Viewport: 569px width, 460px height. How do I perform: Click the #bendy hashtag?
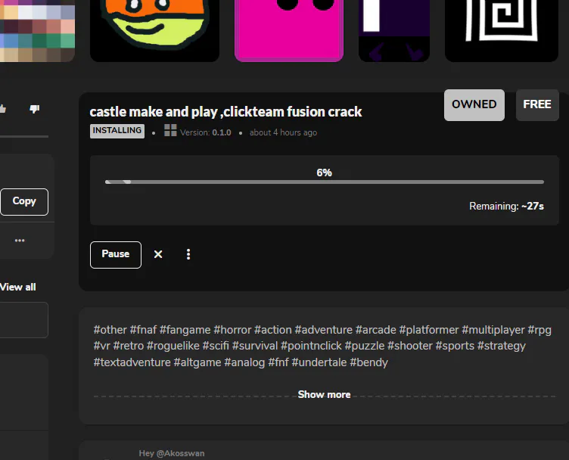pos(368,362)
